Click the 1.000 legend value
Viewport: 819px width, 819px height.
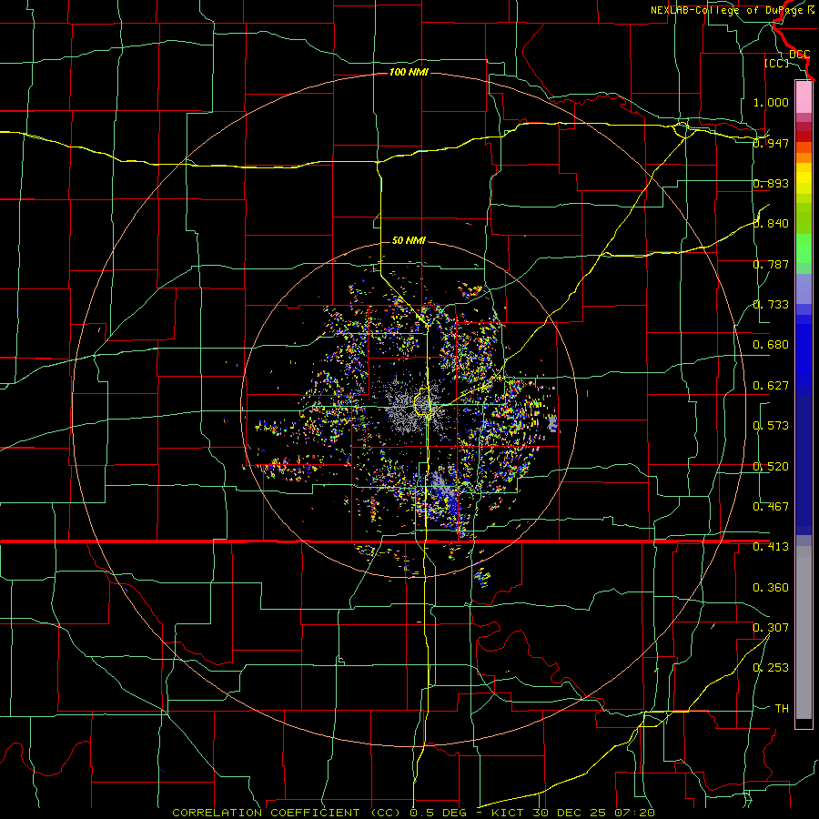point(771,102)
